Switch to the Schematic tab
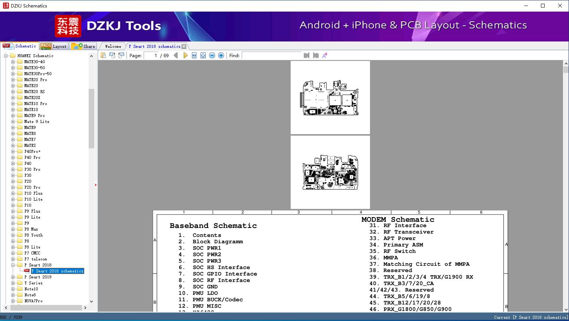This screenshot has height=321, width=569. click(19, 46)
